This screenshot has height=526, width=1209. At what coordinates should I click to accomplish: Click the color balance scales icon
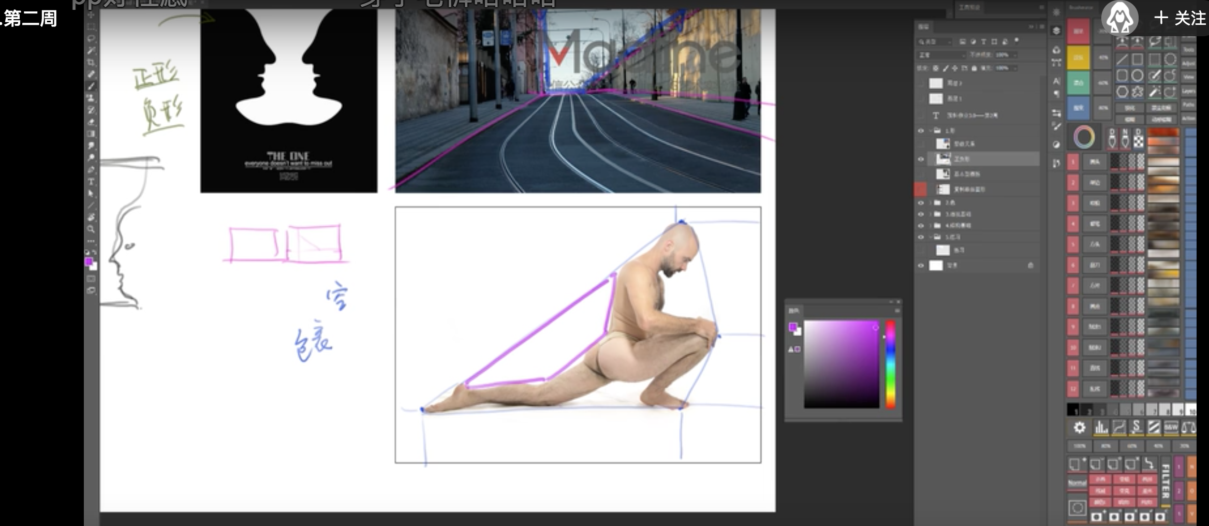tap(1189, 428)
